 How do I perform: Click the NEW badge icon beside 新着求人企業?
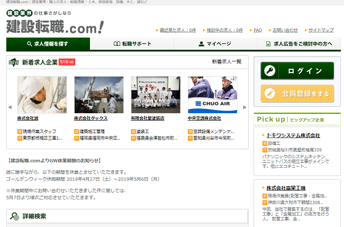click(14, 62)
